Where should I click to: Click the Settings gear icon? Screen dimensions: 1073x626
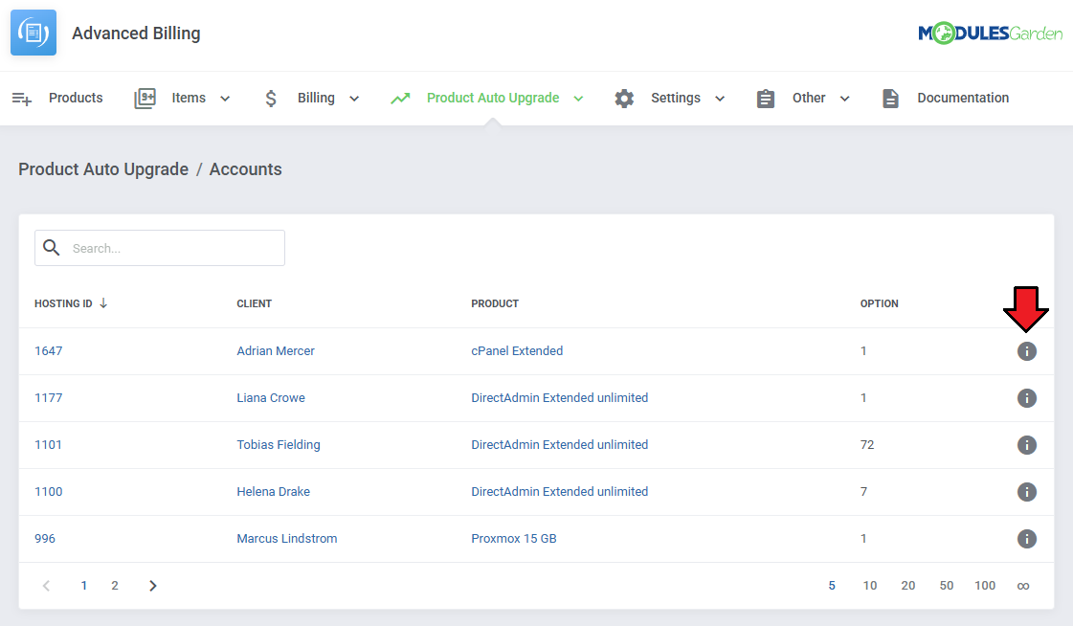624,99
